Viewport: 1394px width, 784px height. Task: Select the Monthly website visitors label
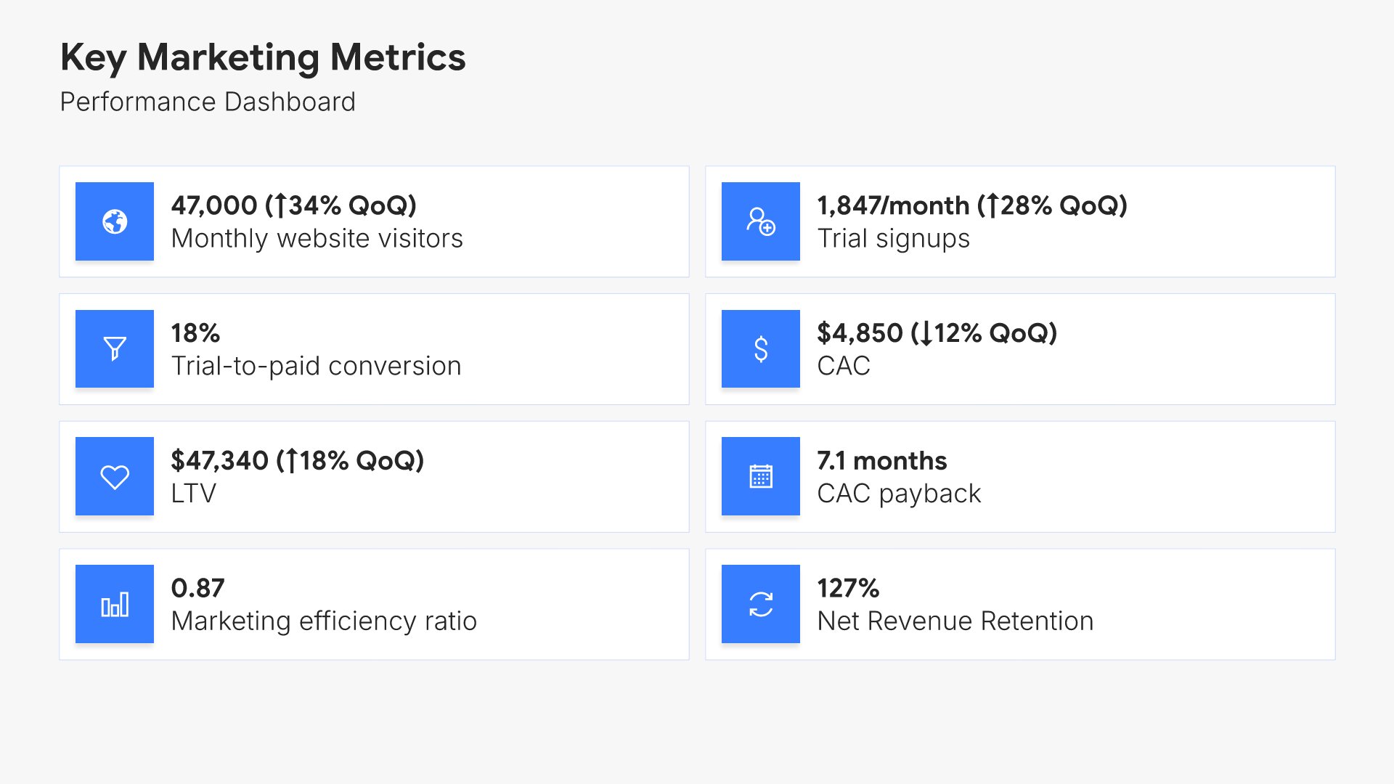tap(317, 238)
